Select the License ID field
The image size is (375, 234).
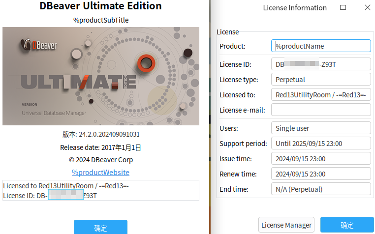[321, 64]
